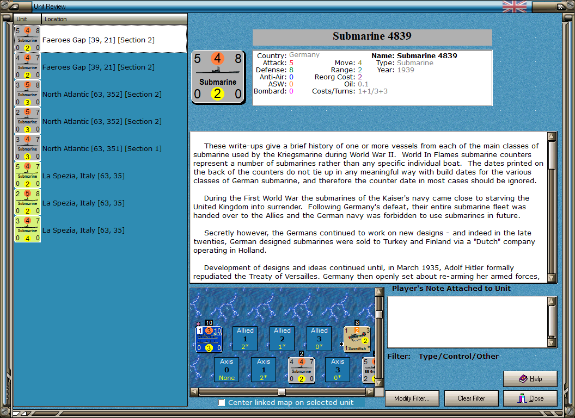Viewport: 575px width, 418px height.
Task: Click Allied 3 sea box
Action: coord(319,339)
